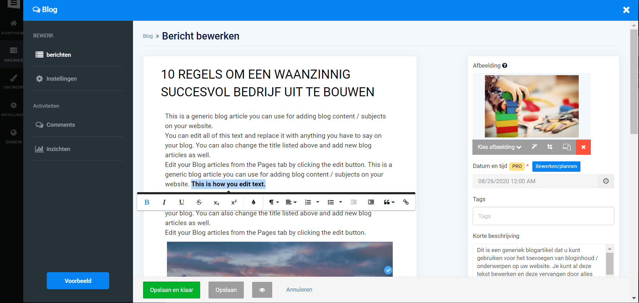Apply subscript formatting
Viewport: 639px width, 303px height.
coord(216,202)
